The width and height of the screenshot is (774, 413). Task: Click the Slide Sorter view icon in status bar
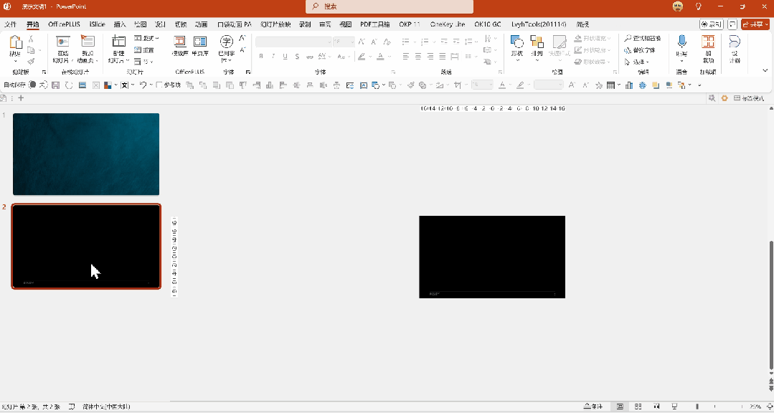tap(638, 407)
